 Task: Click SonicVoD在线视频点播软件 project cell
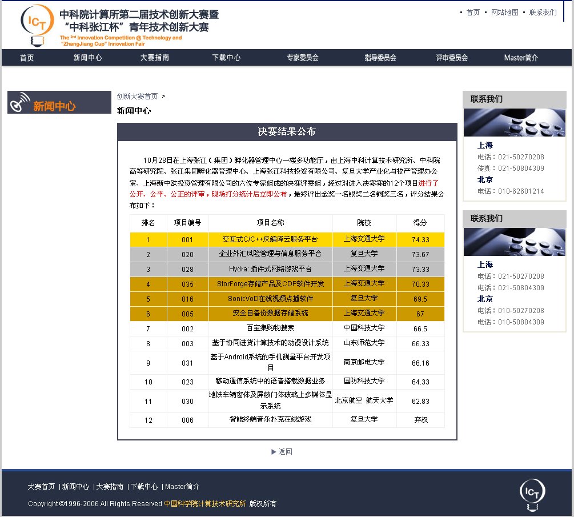point(271,299)
